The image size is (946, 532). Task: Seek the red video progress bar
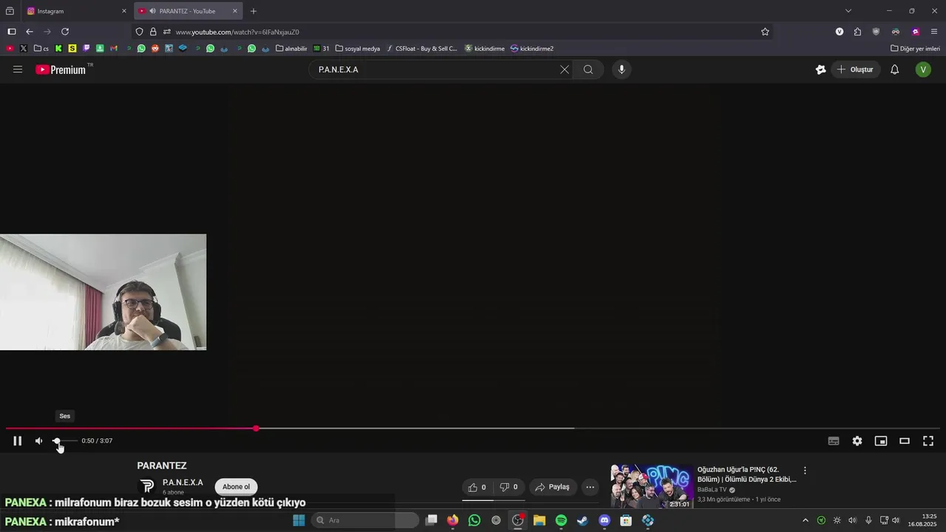(473, 429)
